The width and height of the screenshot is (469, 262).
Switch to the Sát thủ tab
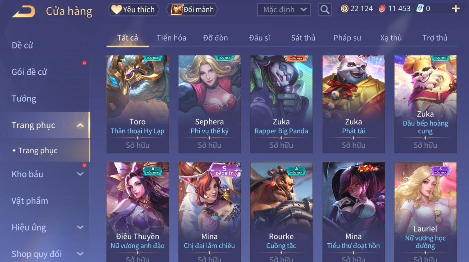point(303,38)
